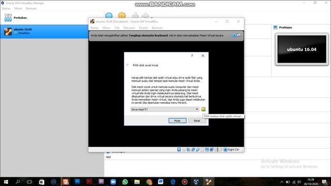Click the back arrow beside Pilih disk awal mula
331x186 pixels.
point(128,65)
